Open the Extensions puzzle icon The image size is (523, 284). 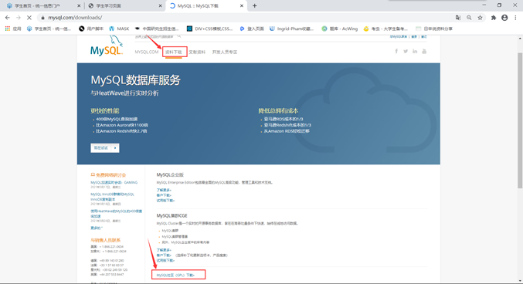click(494, 18)
